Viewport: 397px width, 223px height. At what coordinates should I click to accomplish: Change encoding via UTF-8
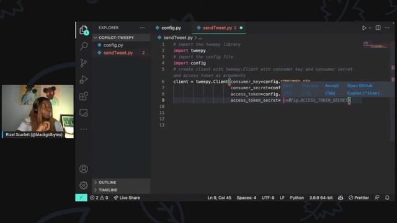coord(268,198)
